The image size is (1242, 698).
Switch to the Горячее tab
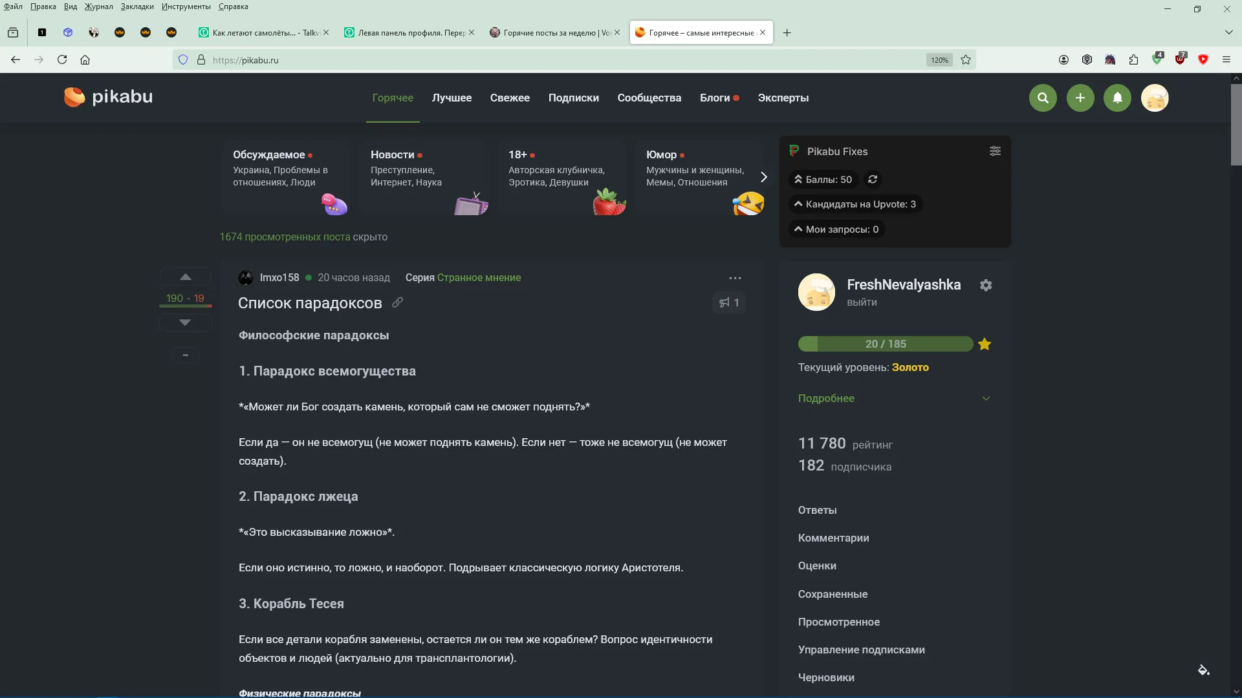coord(393,98)
